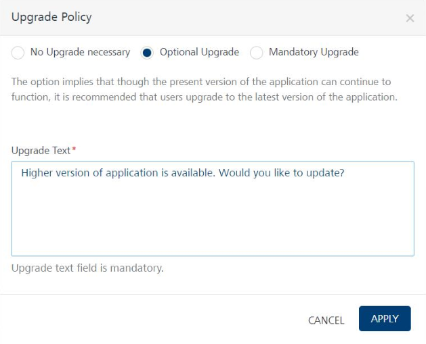Click the 'Upgrade Policy' dialog title
This screenshot has height=344, width=426.
(x=51, y=18)
